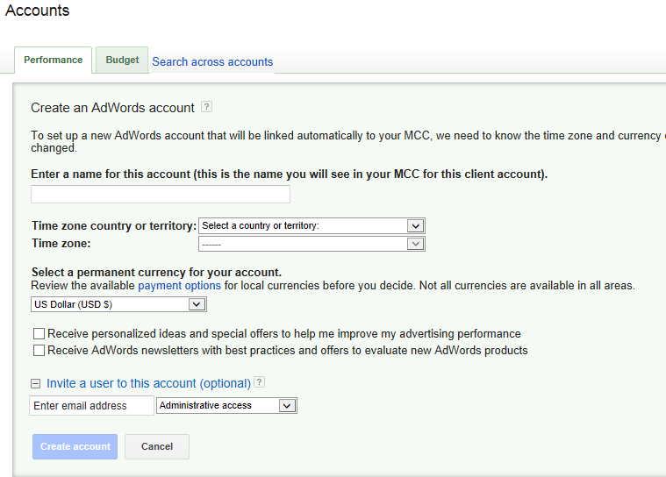
Task: Open the Administrative access dropdown
Action: (226, 406)
